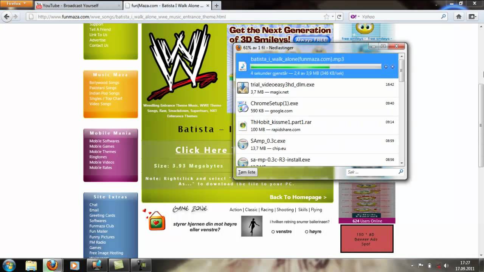Open the Greeting Cards link

coord(102,215)
